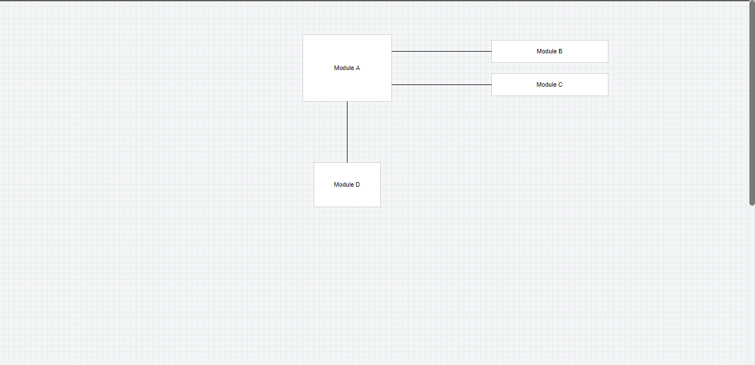The image size is (755, 365).
Task: Click the "Module B" text label
Action: click(x=550, y=51)
